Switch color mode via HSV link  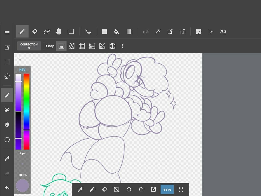point(22,70)
